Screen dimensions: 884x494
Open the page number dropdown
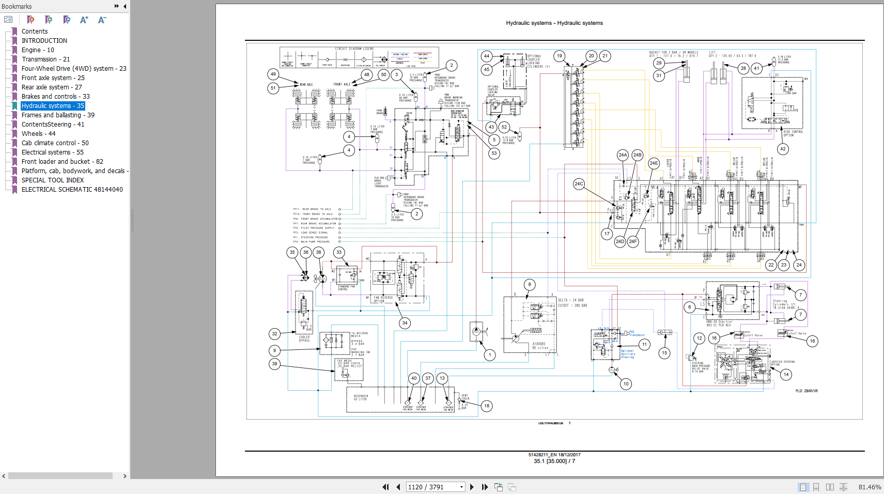point(461,487)
